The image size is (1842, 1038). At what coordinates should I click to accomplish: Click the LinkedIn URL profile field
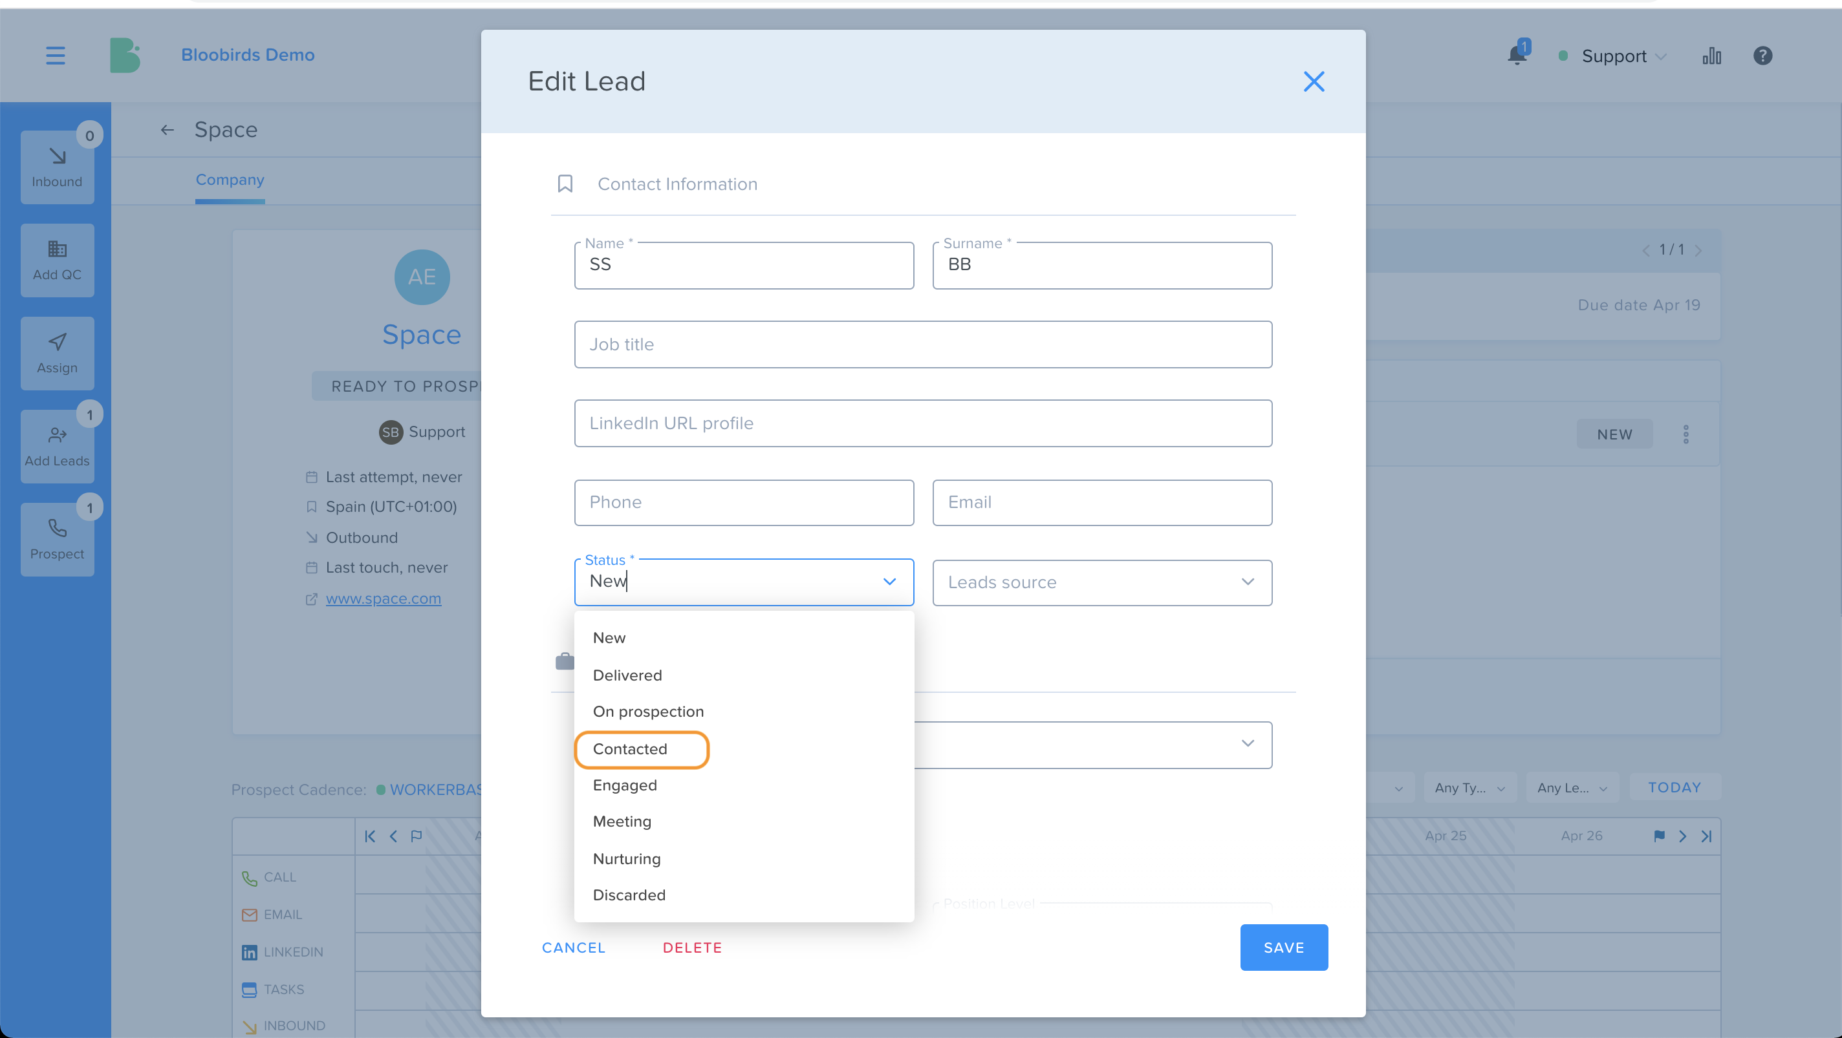point(923,423)
